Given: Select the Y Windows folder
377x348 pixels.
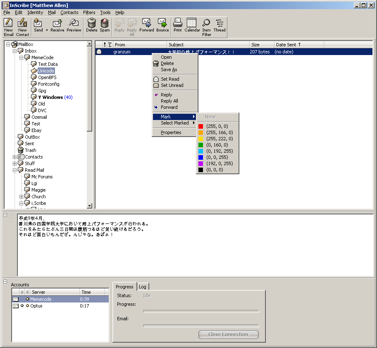Looking at the screenshot, I should pyautogui.click(x=50, y=97).
